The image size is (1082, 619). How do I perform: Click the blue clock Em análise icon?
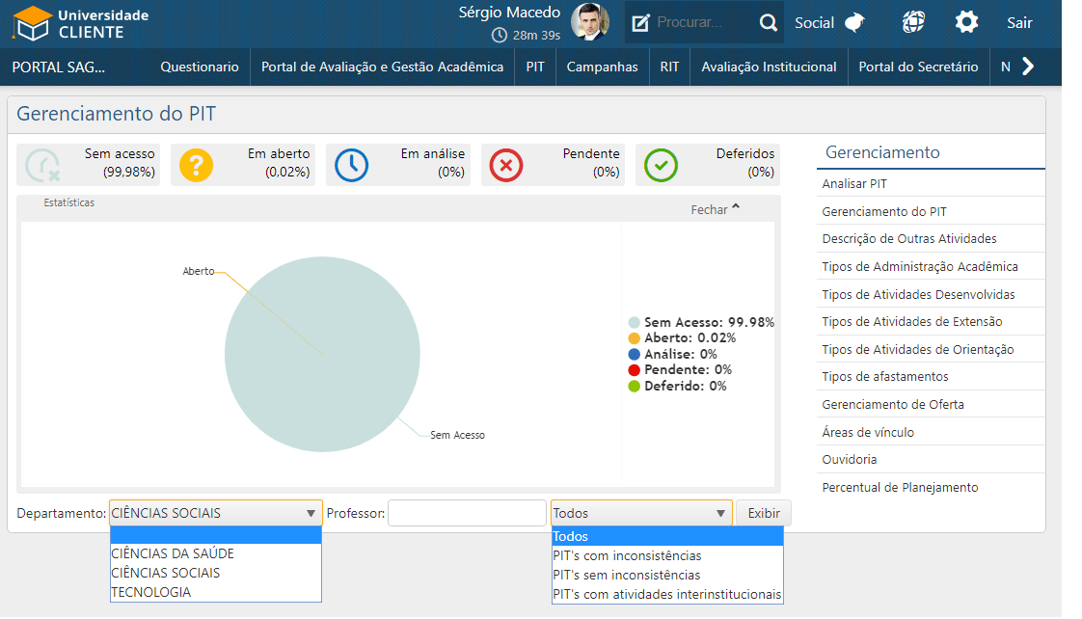tap(351, 165)
